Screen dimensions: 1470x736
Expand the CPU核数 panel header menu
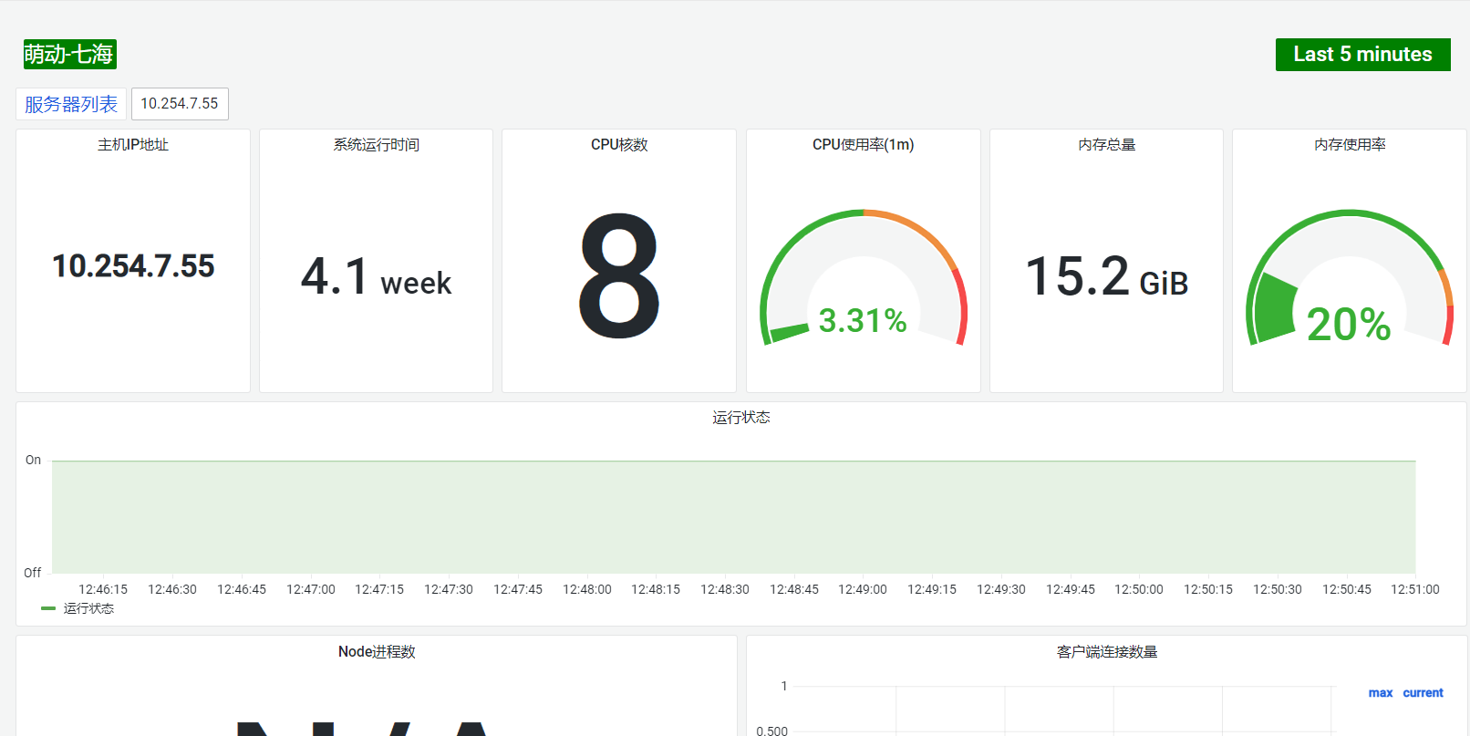pyautogui.click(x=619, y=145)
